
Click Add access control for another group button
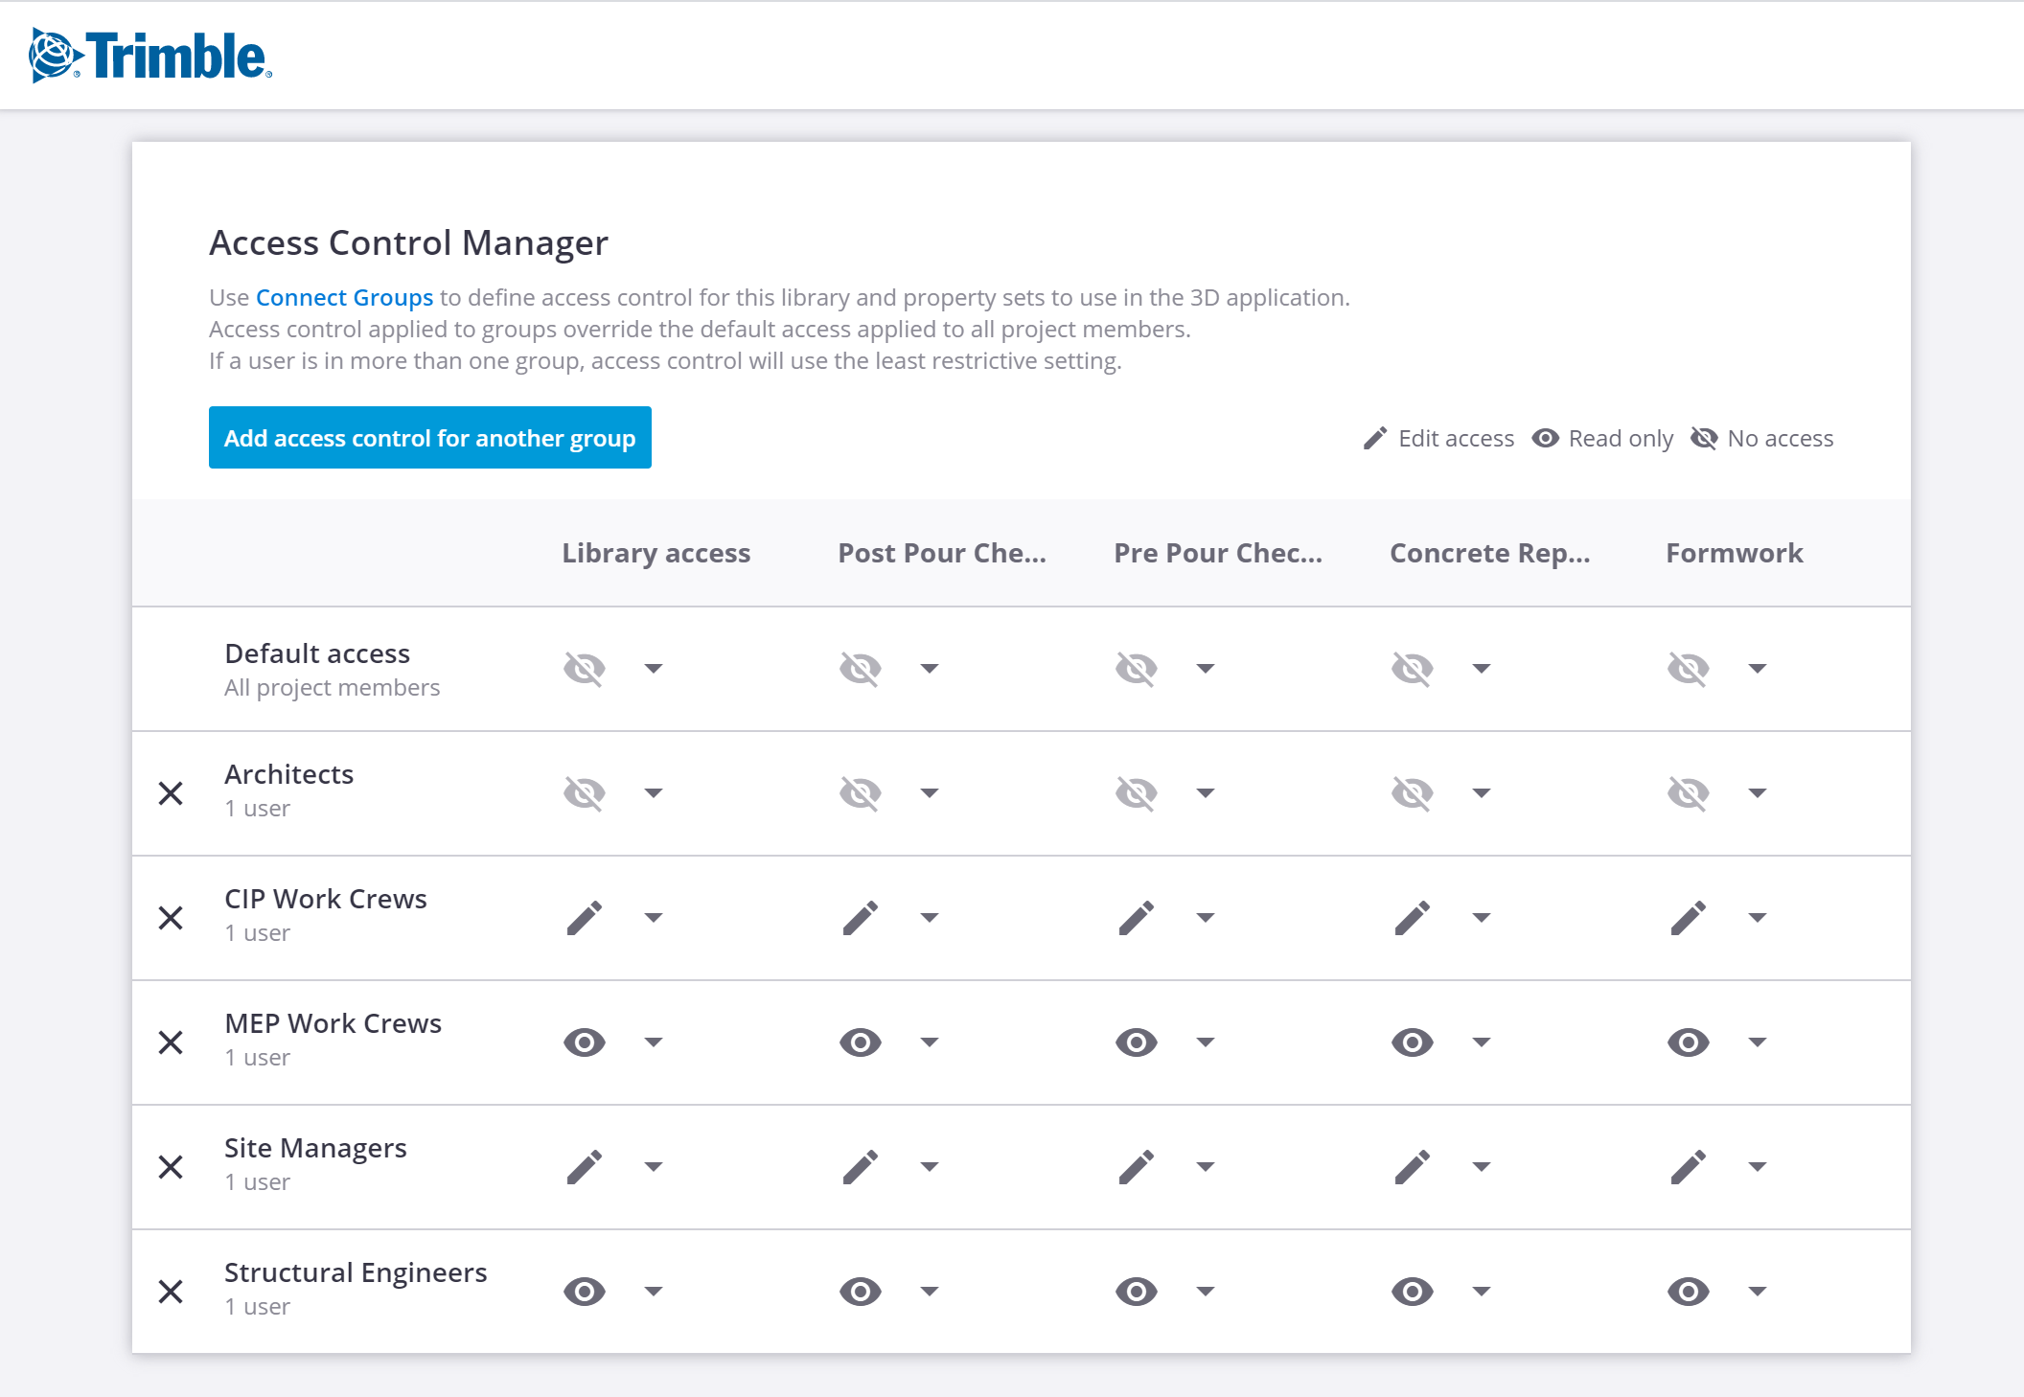pyautogui.click(x=429, y=438)
